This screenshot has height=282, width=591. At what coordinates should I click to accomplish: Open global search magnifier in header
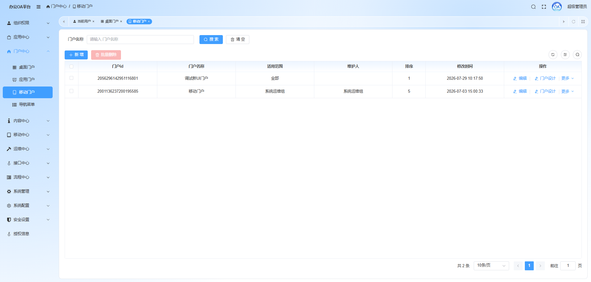(533, 7)
